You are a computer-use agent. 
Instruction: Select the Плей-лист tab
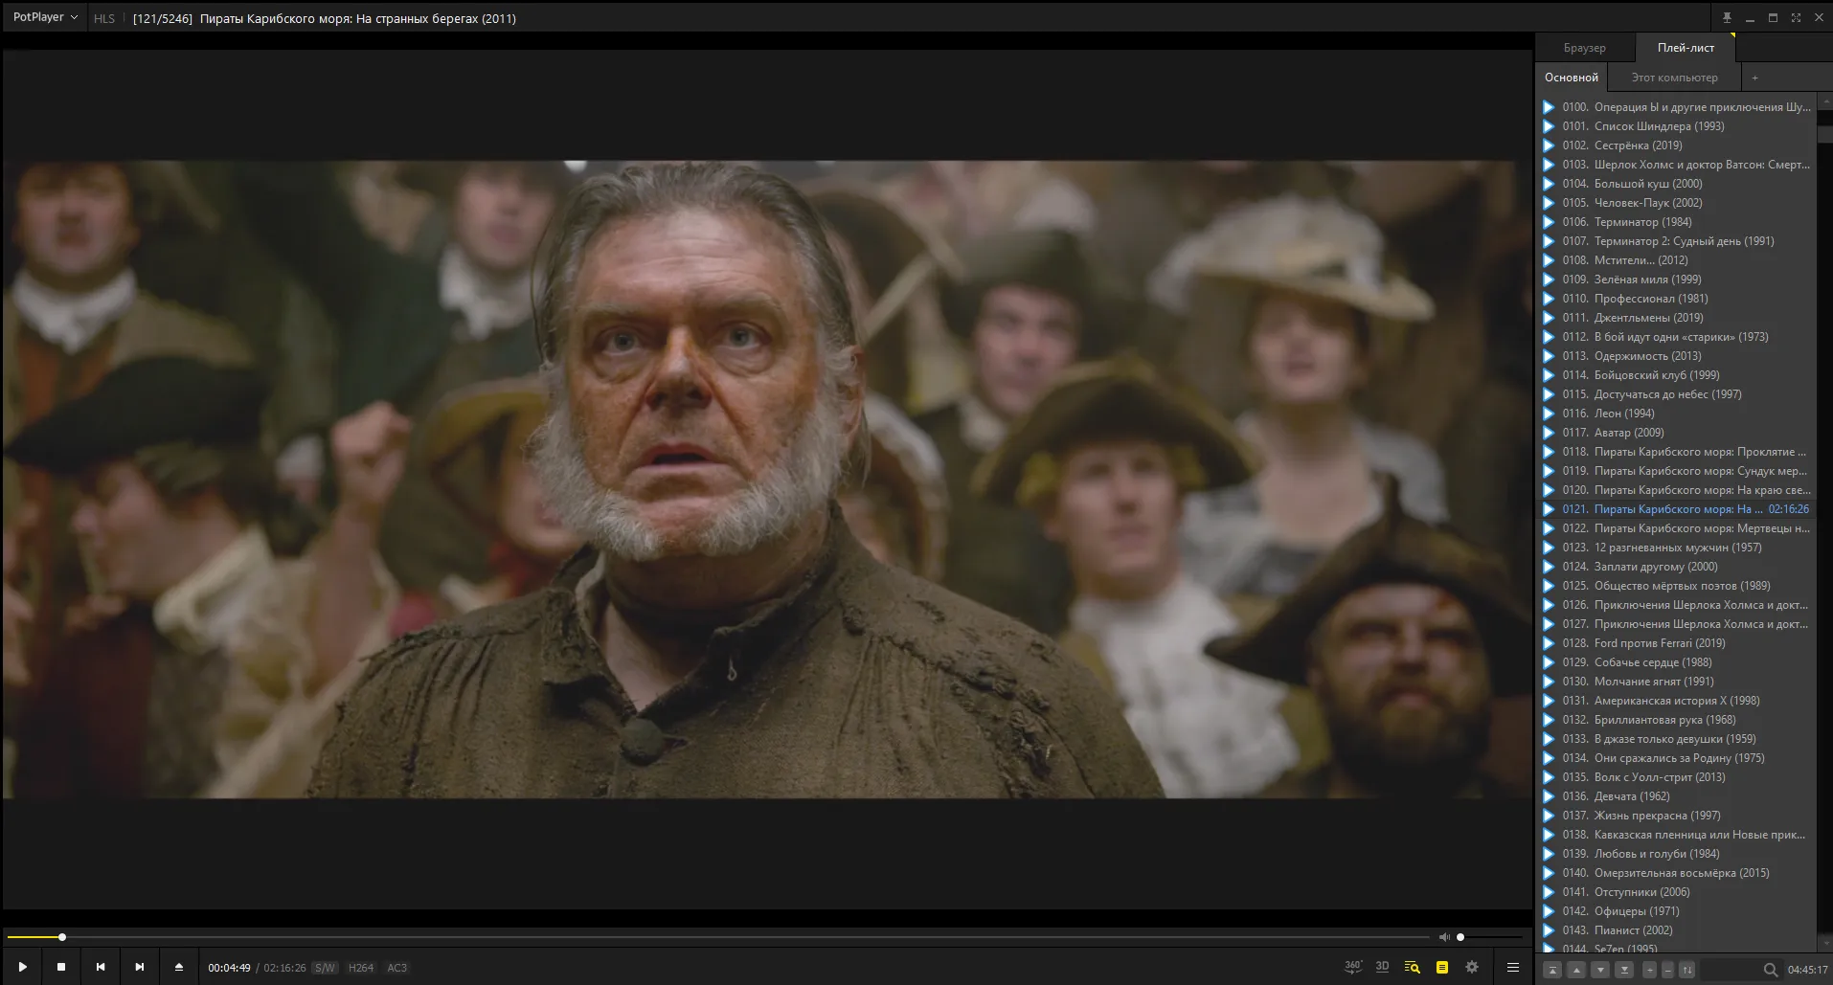tap(1686, 48)
